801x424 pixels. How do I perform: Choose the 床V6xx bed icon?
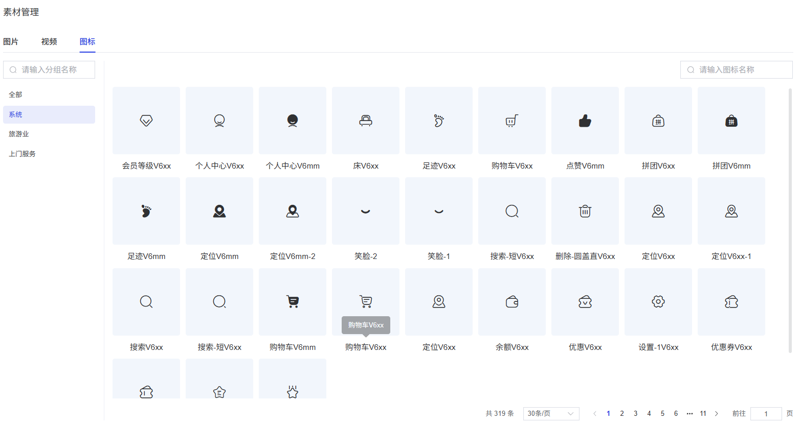pos(366,121)
